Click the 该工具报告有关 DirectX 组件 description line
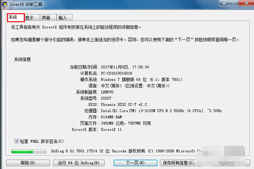Screen dimensions: 254x169 tap(76, 27)
